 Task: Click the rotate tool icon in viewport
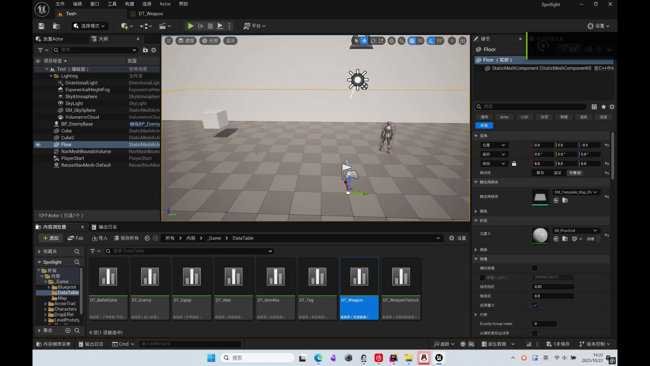point(373,41)
